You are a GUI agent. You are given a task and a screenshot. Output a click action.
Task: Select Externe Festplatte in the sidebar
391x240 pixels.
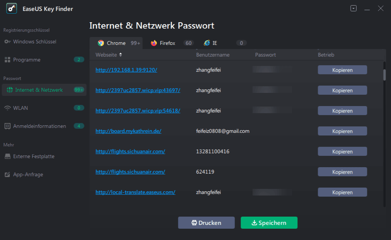[34, 156]
